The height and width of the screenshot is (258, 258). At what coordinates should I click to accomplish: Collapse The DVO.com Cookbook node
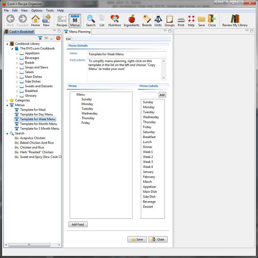[x=12, y=49]
